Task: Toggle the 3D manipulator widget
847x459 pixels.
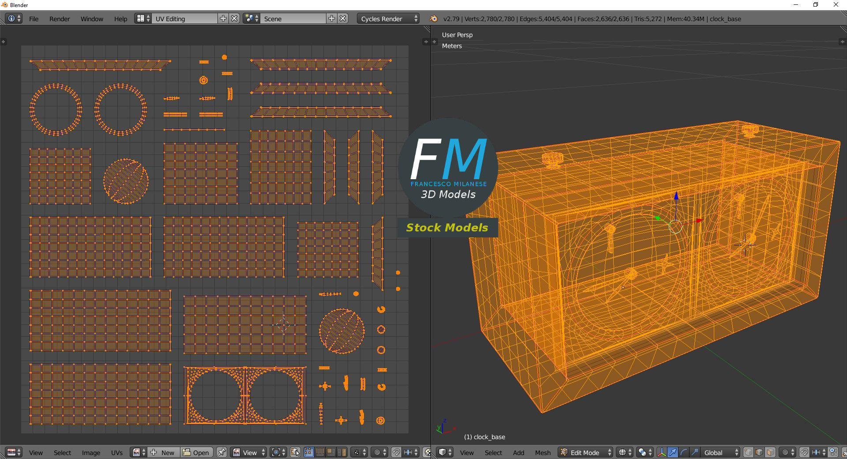Action: (662, 452)
